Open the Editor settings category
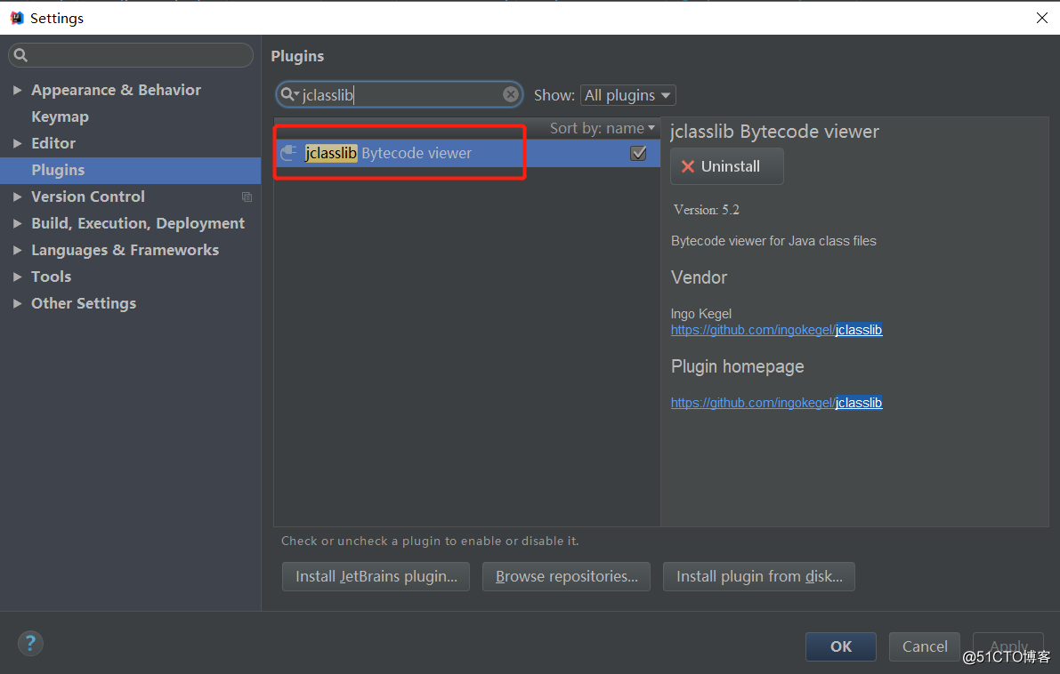The height and width of the screenshot is (674, 1060). 53,143
